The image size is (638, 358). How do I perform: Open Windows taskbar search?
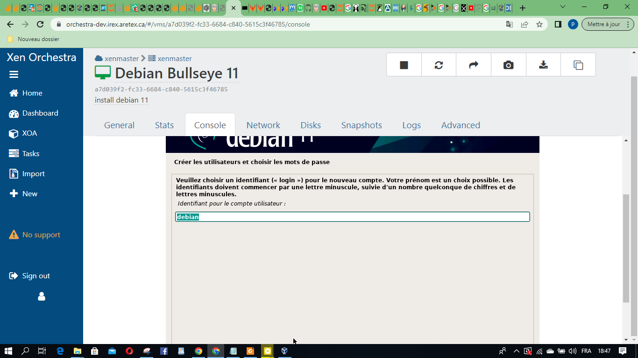tap(25, 351)
